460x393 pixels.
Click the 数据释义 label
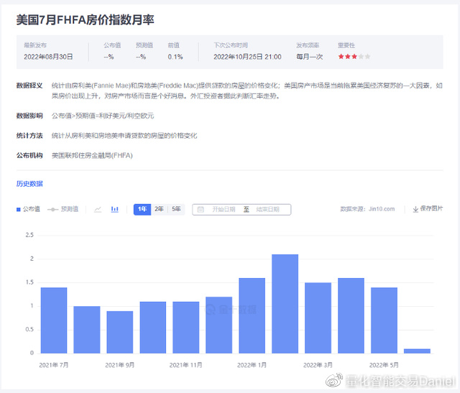(29, 85)
